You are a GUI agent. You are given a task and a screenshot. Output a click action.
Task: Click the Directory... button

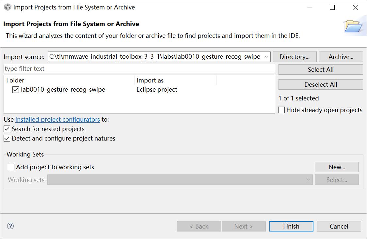pyautogui.click(x=295, y=57)
